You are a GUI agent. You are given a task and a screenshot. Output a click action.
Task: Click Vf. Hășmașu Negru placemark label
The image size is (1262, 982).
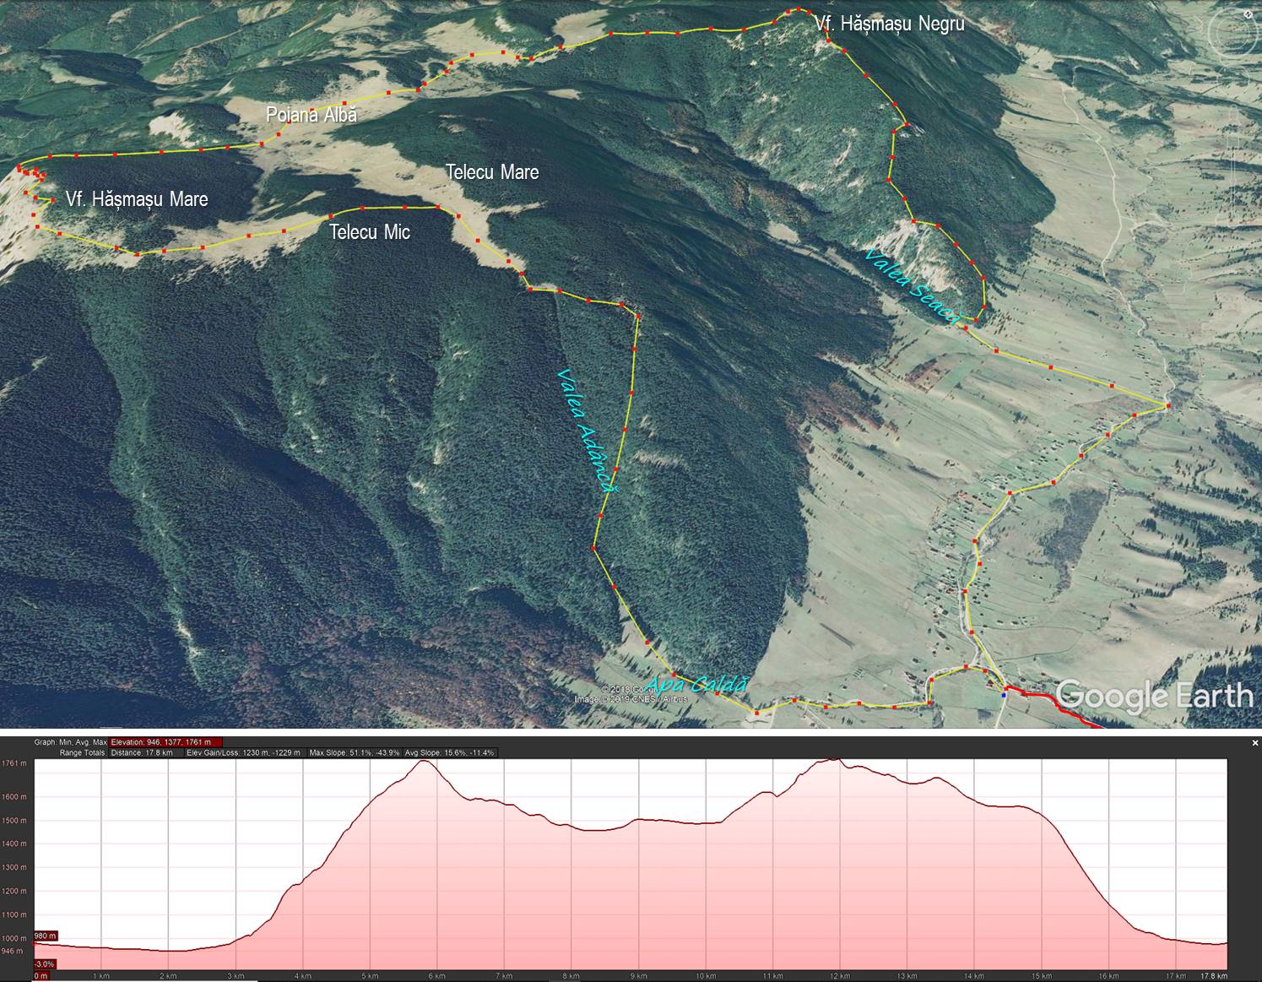(x=891, y=24)
